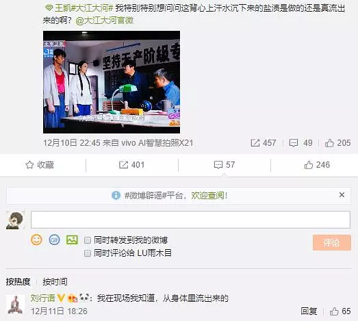This screenshot has height=321, width=358.
Task: View 49 comments on the quoted post
Action: click(301, 143)
